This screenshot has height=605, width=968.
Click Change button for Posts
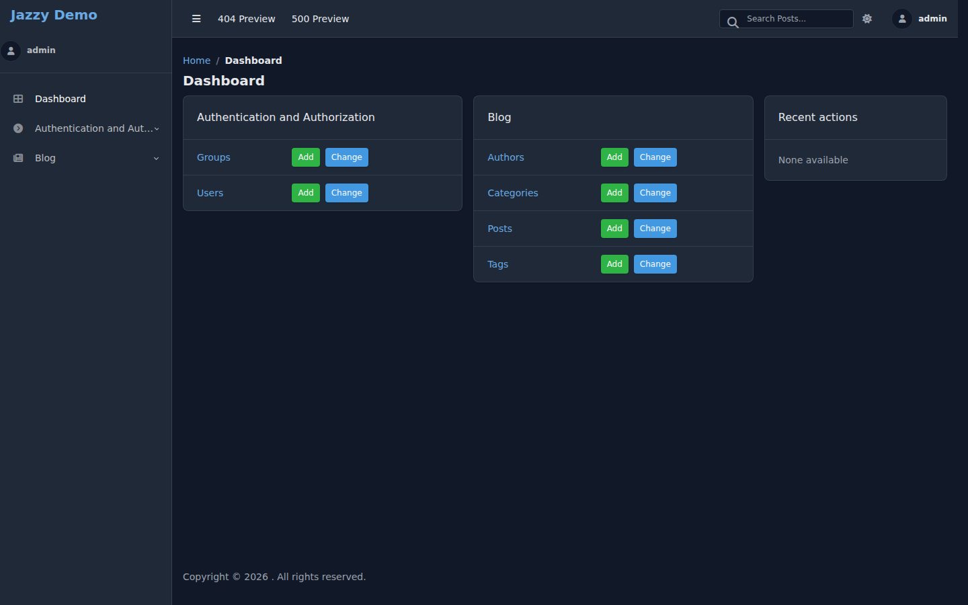655,229
